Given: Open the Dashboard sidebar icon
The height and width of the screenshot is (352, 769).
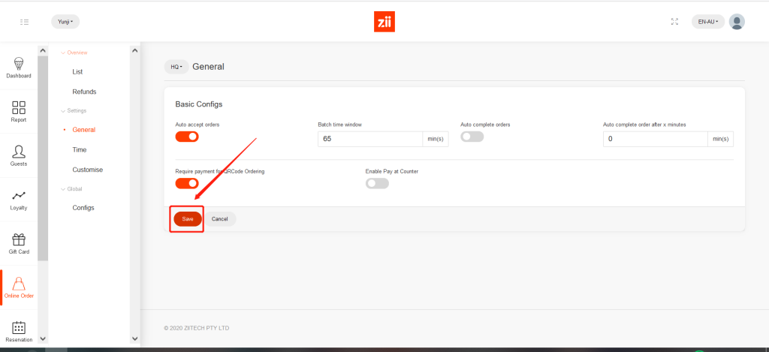Looking at the screenshot, I should coord(19,63).
